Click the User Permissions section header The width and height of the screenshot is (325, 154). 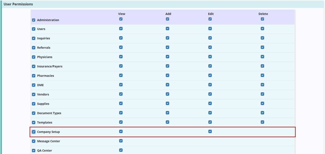tap(18, 4)
